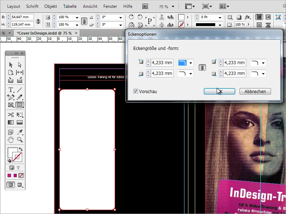Apply None button in toolbox
Viewport: 286px width, 214px height.
(21, 175)
